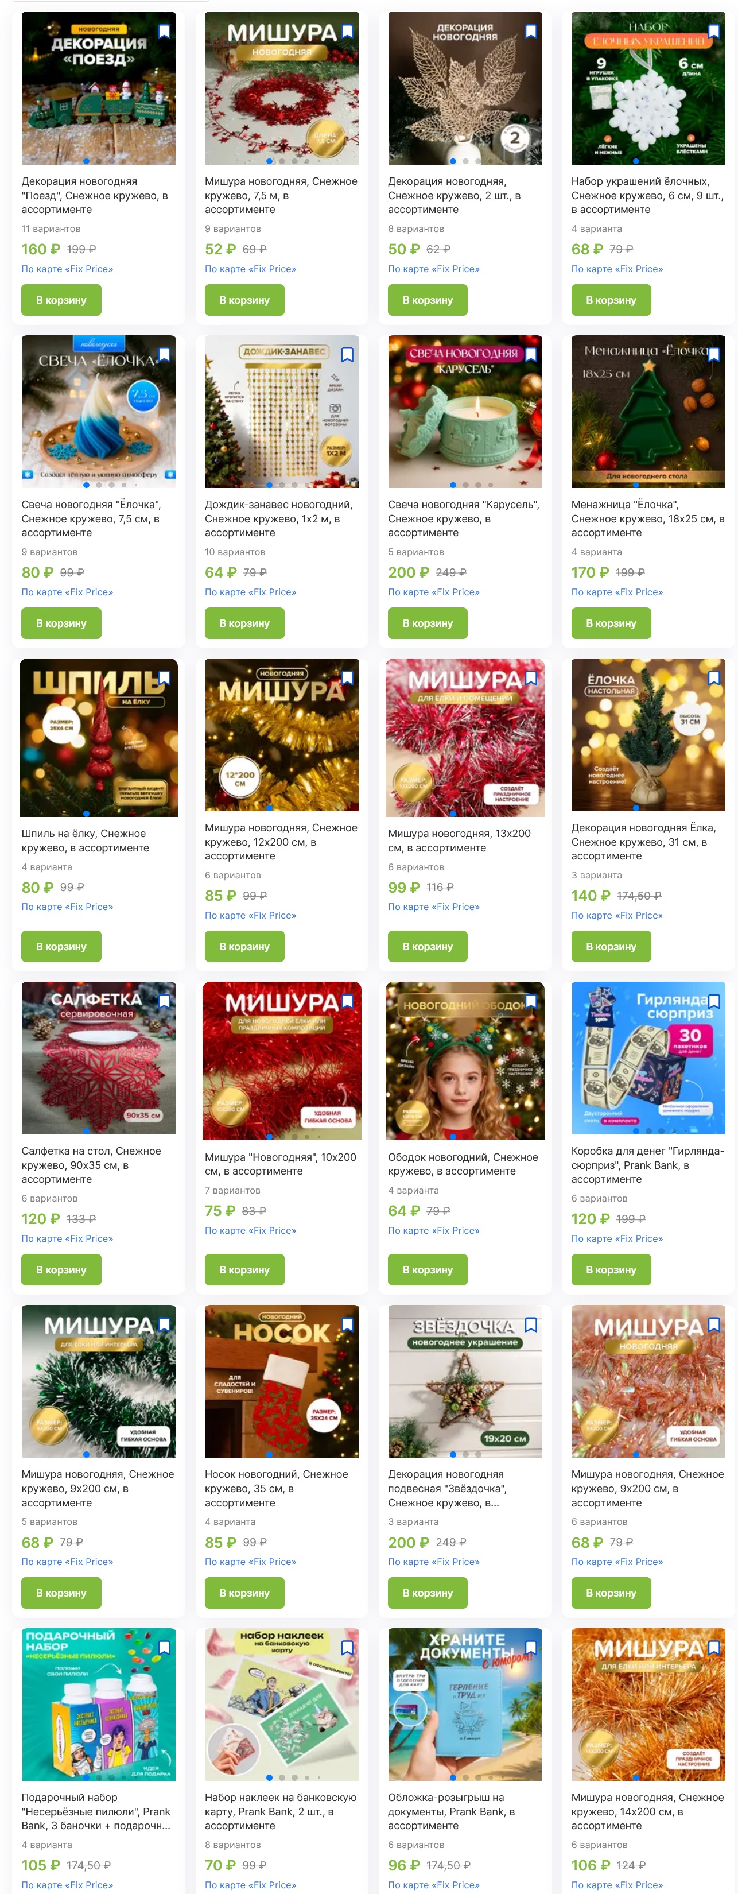Image resolution: width=738 pixels, height=1894 pixels.
Task: Add Менажница "Ёлочка" to favorites
Action: tap(714, 354)
